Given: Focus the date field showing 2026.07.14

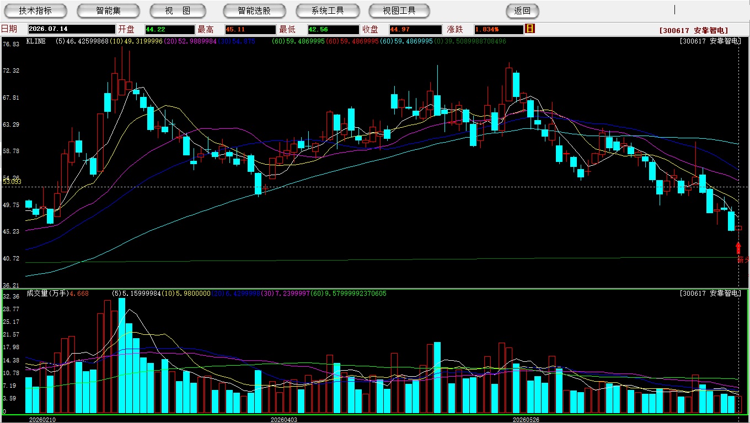Looking at the screenshot, I should (72, 29).
